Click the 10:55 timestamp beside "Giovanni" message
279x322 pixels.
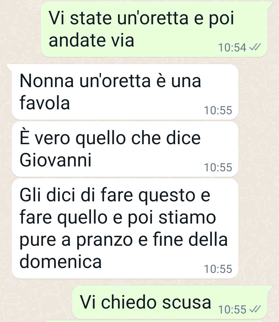coord(218,167)
